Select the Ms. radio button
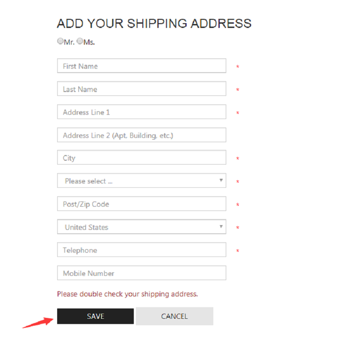 click(80, 41)
